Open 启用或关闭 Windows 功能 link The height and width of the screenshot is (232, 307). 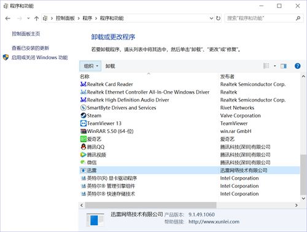(39, 57)
